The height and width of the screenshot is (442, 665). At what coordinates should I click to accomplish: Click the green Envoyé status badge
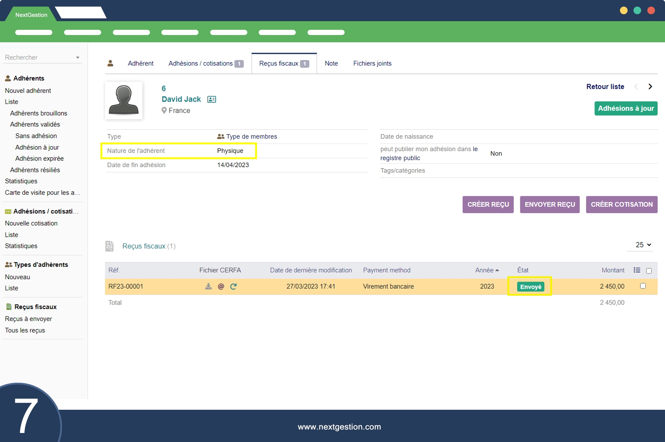tap(530, 287)
